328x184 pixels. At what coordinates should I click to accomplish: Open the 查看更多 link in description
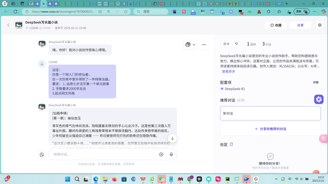click(228, 72)
